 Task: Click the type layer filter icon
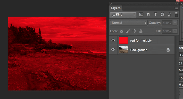(x=155, y=14)
